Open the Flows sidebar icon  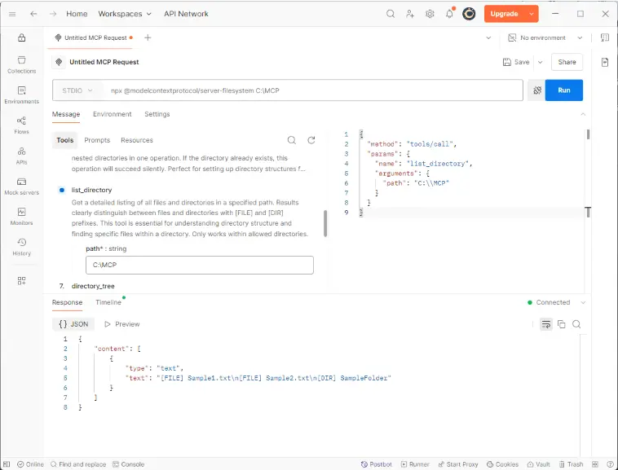21,125
